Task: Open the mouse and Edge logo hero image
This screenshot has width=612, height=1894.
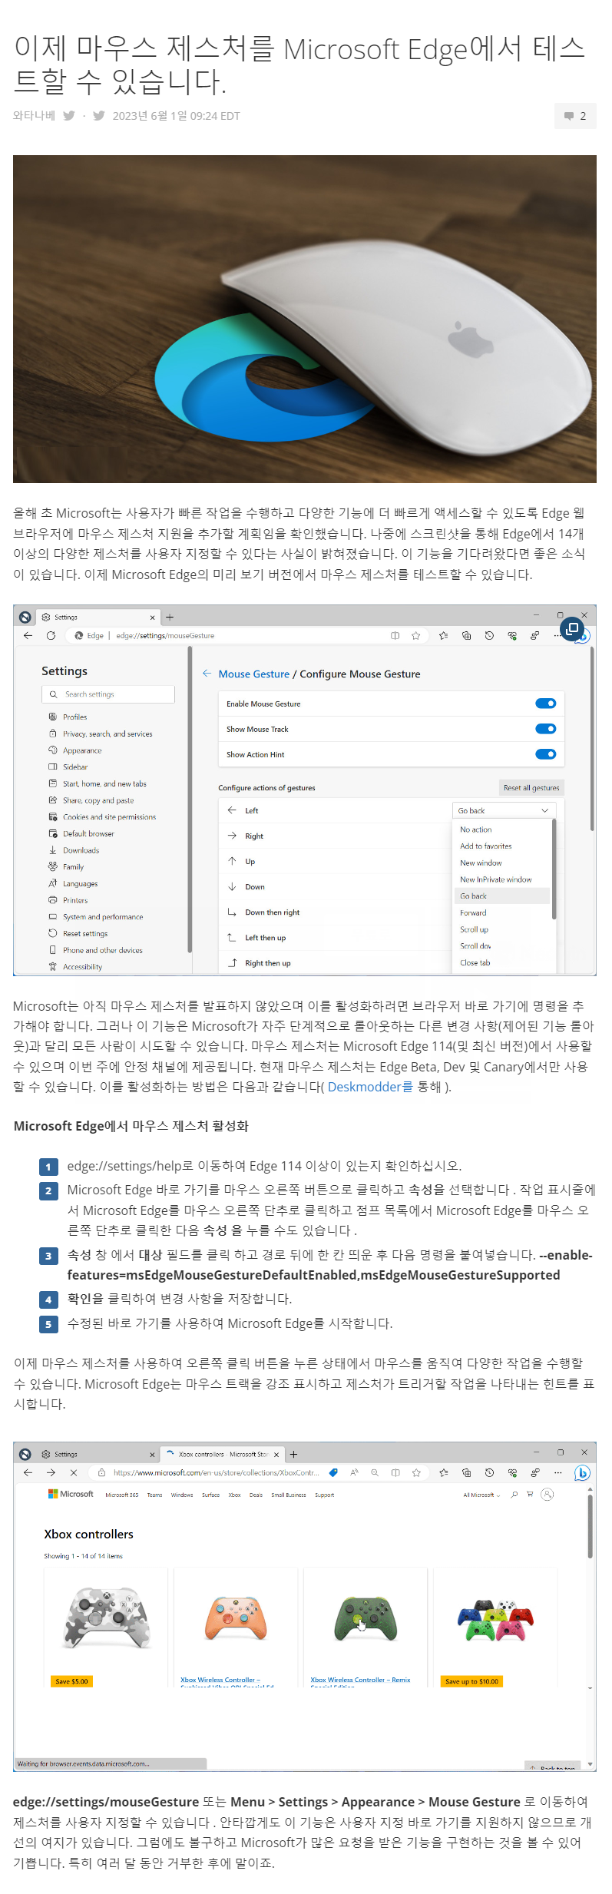Action: (305, 319)
